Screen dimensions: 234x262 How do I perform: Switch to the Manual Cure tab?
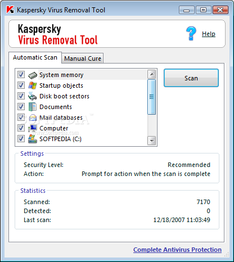coord(83,58)
